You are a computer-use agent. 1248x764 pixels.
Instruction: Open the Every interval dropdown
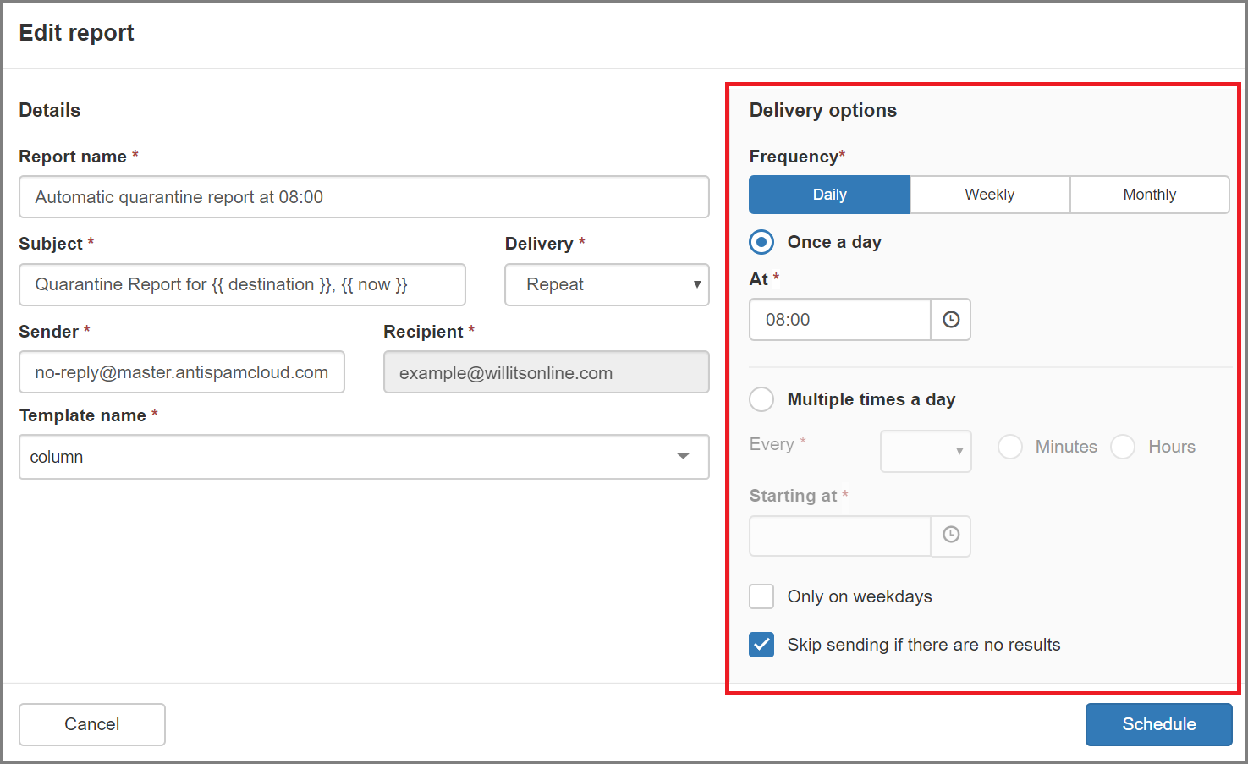(926, 451)
